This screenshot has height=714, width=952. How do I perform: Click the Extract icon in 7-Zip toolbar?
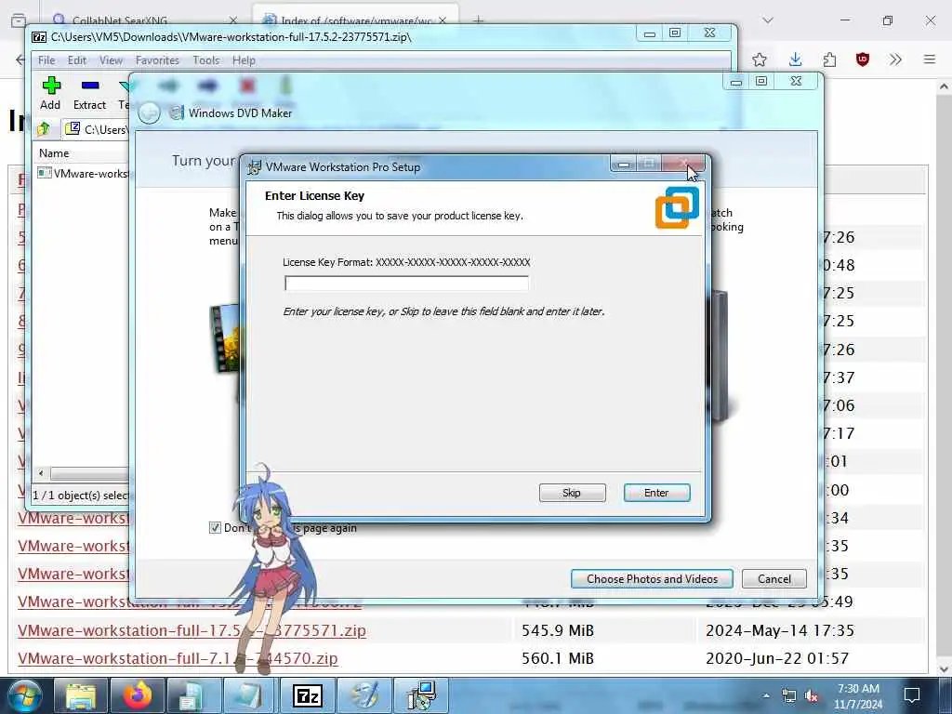90,86
